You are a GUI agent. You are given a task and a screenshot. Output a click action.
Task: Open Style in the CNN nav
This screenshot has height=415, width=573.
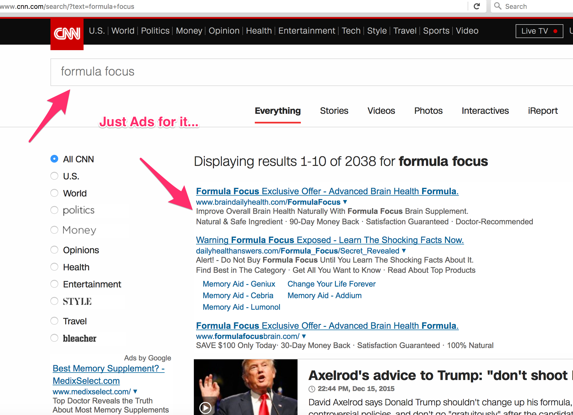[377, 31]
